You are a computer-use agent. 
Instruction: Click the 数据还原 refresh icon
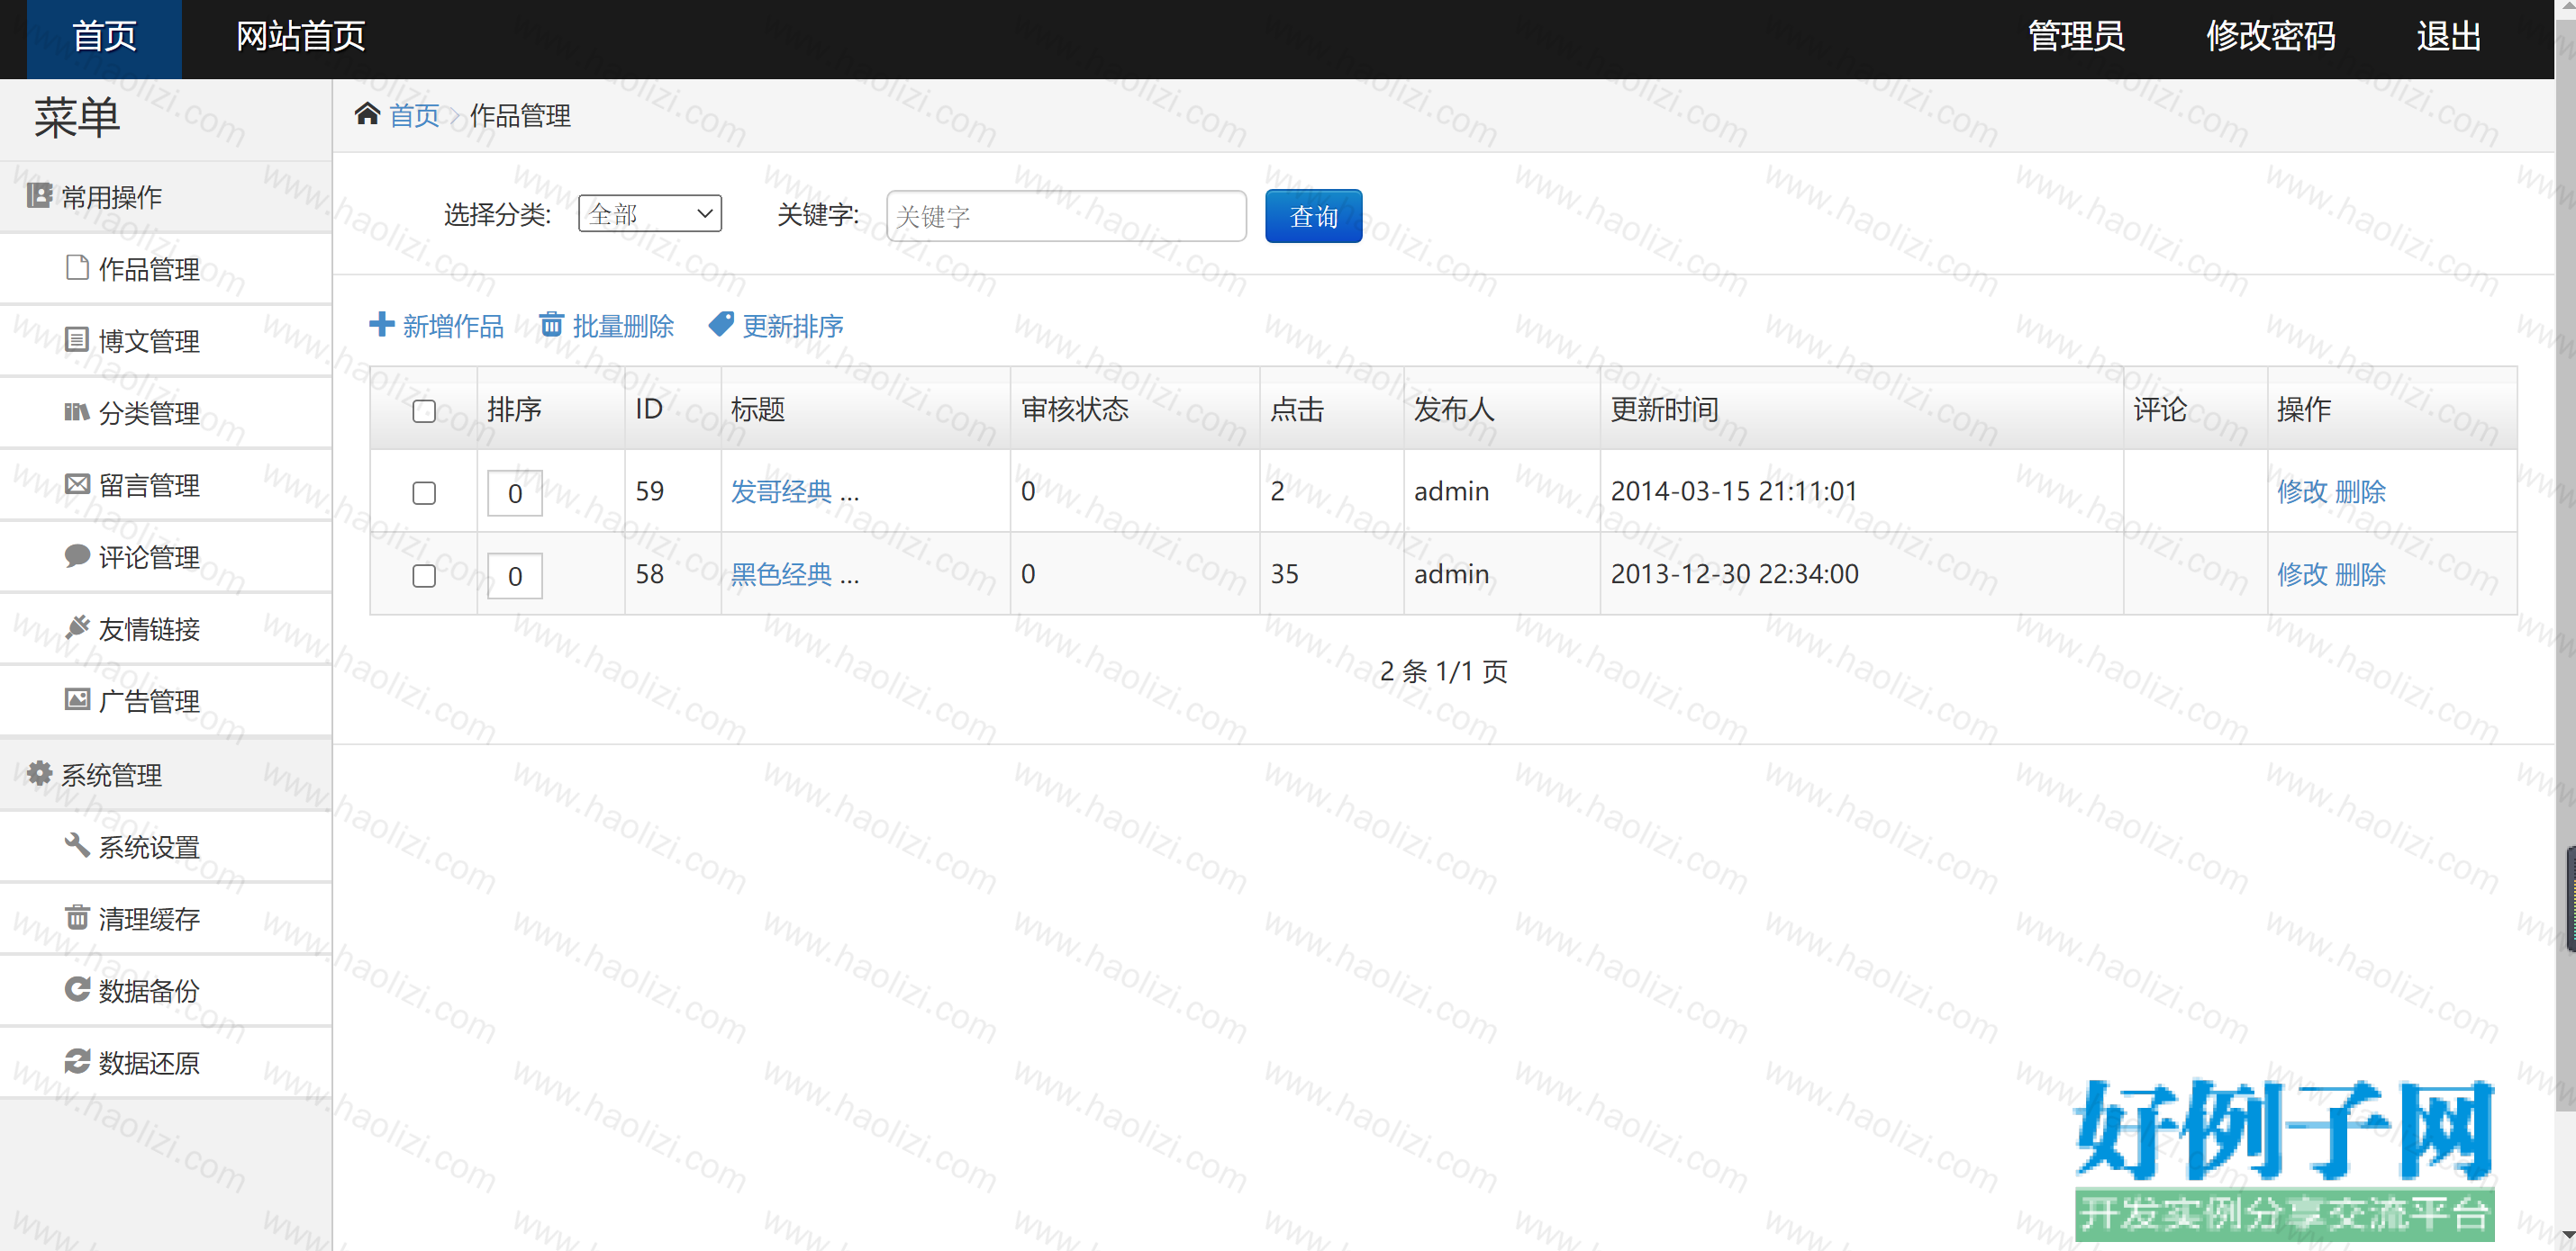click(77, 1061)
